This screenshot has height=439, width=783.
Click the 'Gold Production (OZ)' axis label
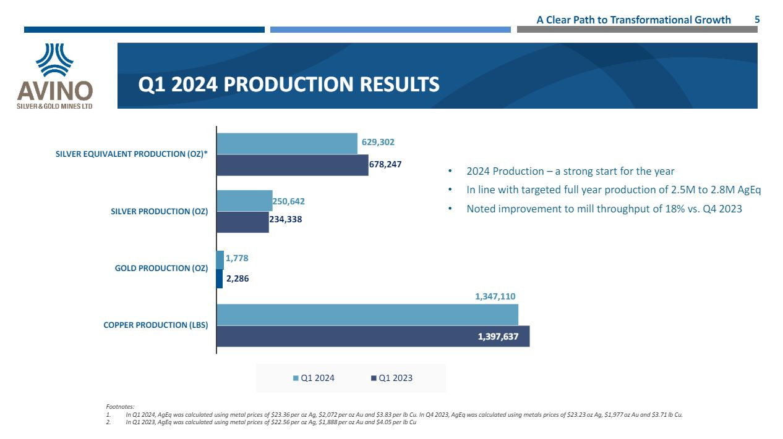pyautogui.click(x=161, y=268)
